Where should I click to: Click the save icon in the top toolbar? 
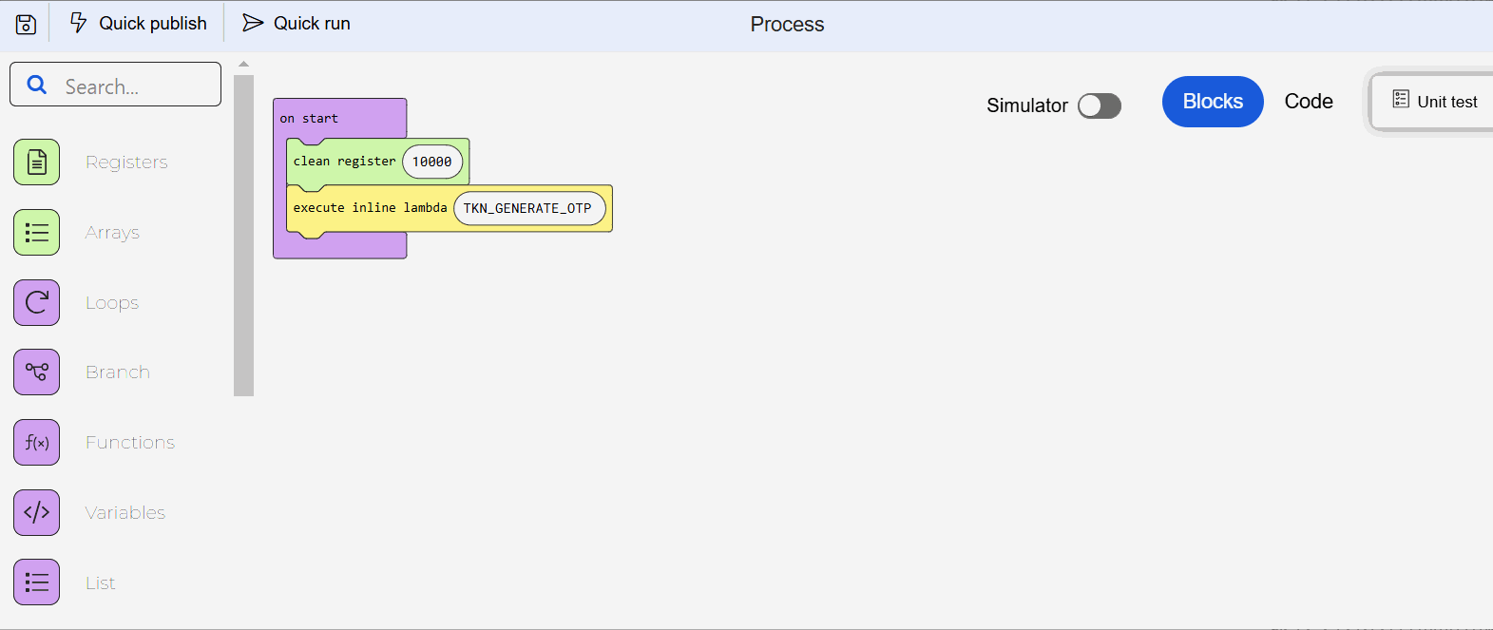click(x=24, y=23)
